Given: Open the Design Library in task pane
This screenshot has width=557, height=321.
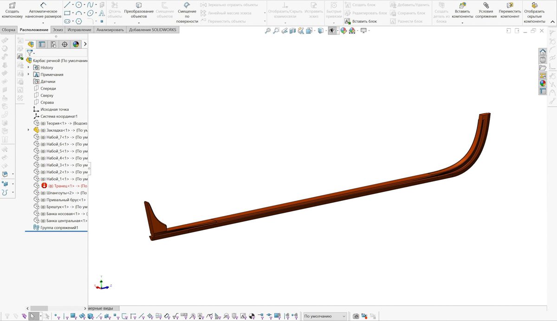Looking at the screenshot, I should (x=543, y=60).
